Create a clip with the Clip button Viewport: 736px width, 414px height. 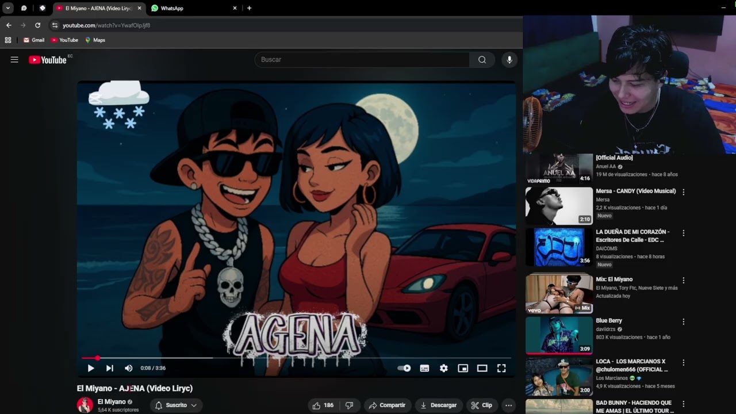tap(481, 405)
